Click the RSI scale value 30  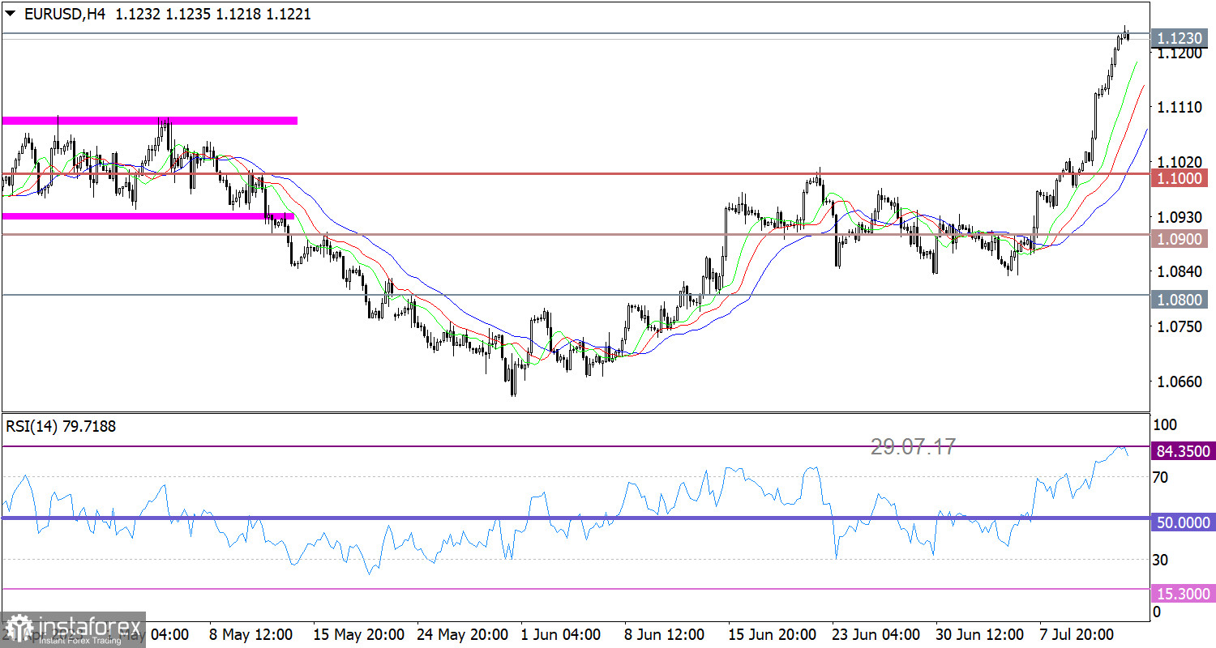click(1160, 560)
